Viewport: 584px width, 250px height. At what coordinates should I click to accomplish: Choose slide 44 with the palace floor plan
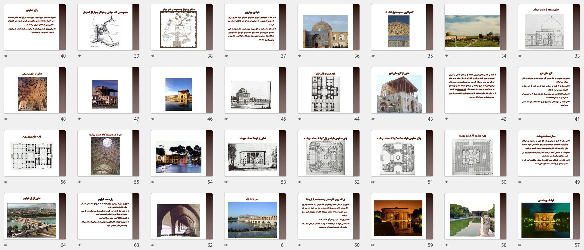click(x=328, y=90)
